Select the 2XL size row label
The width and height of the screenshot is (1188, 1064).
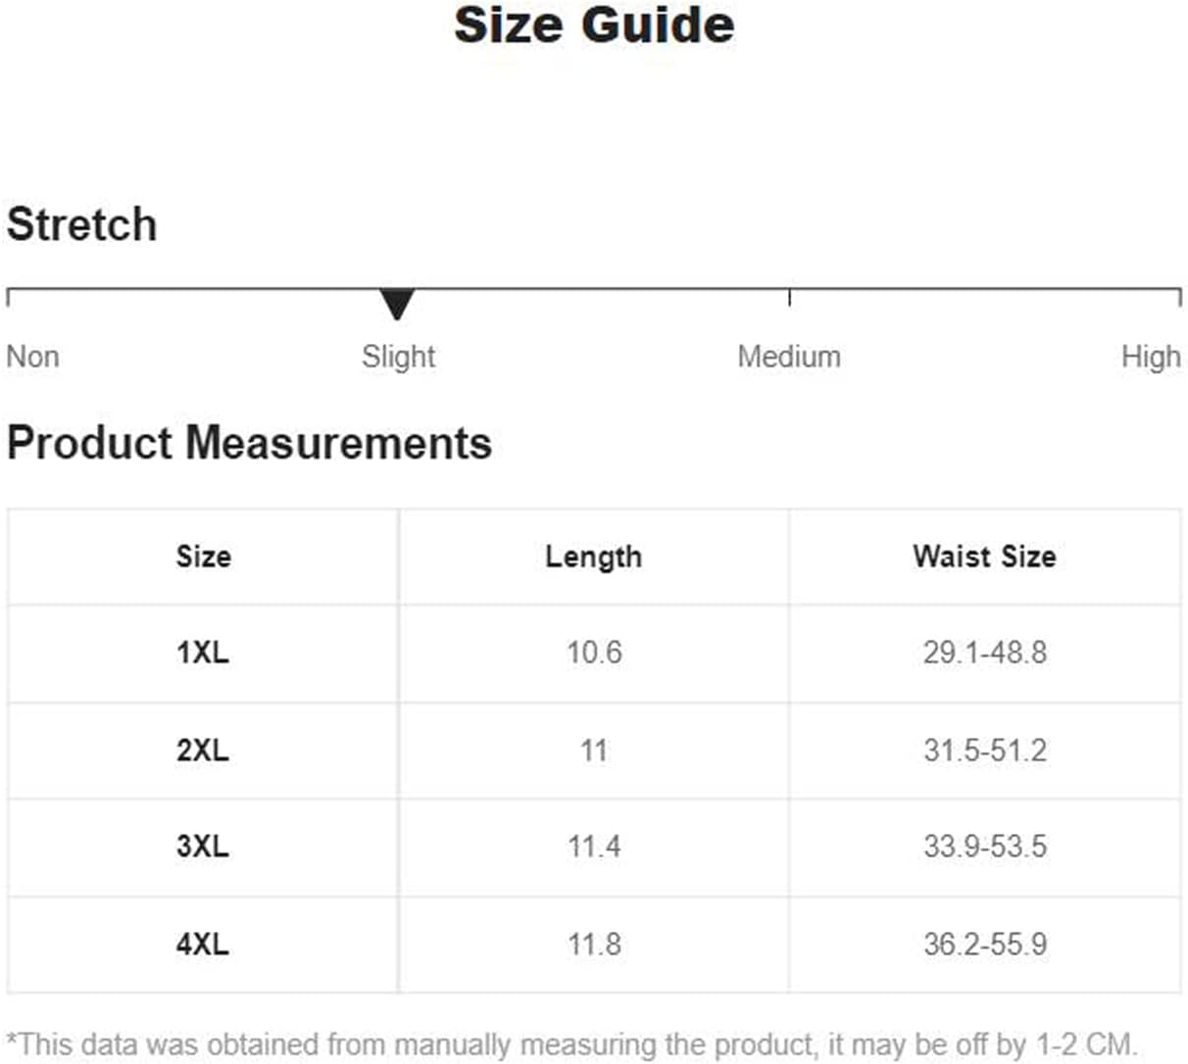pyautogui.click(x=203, y=750)
